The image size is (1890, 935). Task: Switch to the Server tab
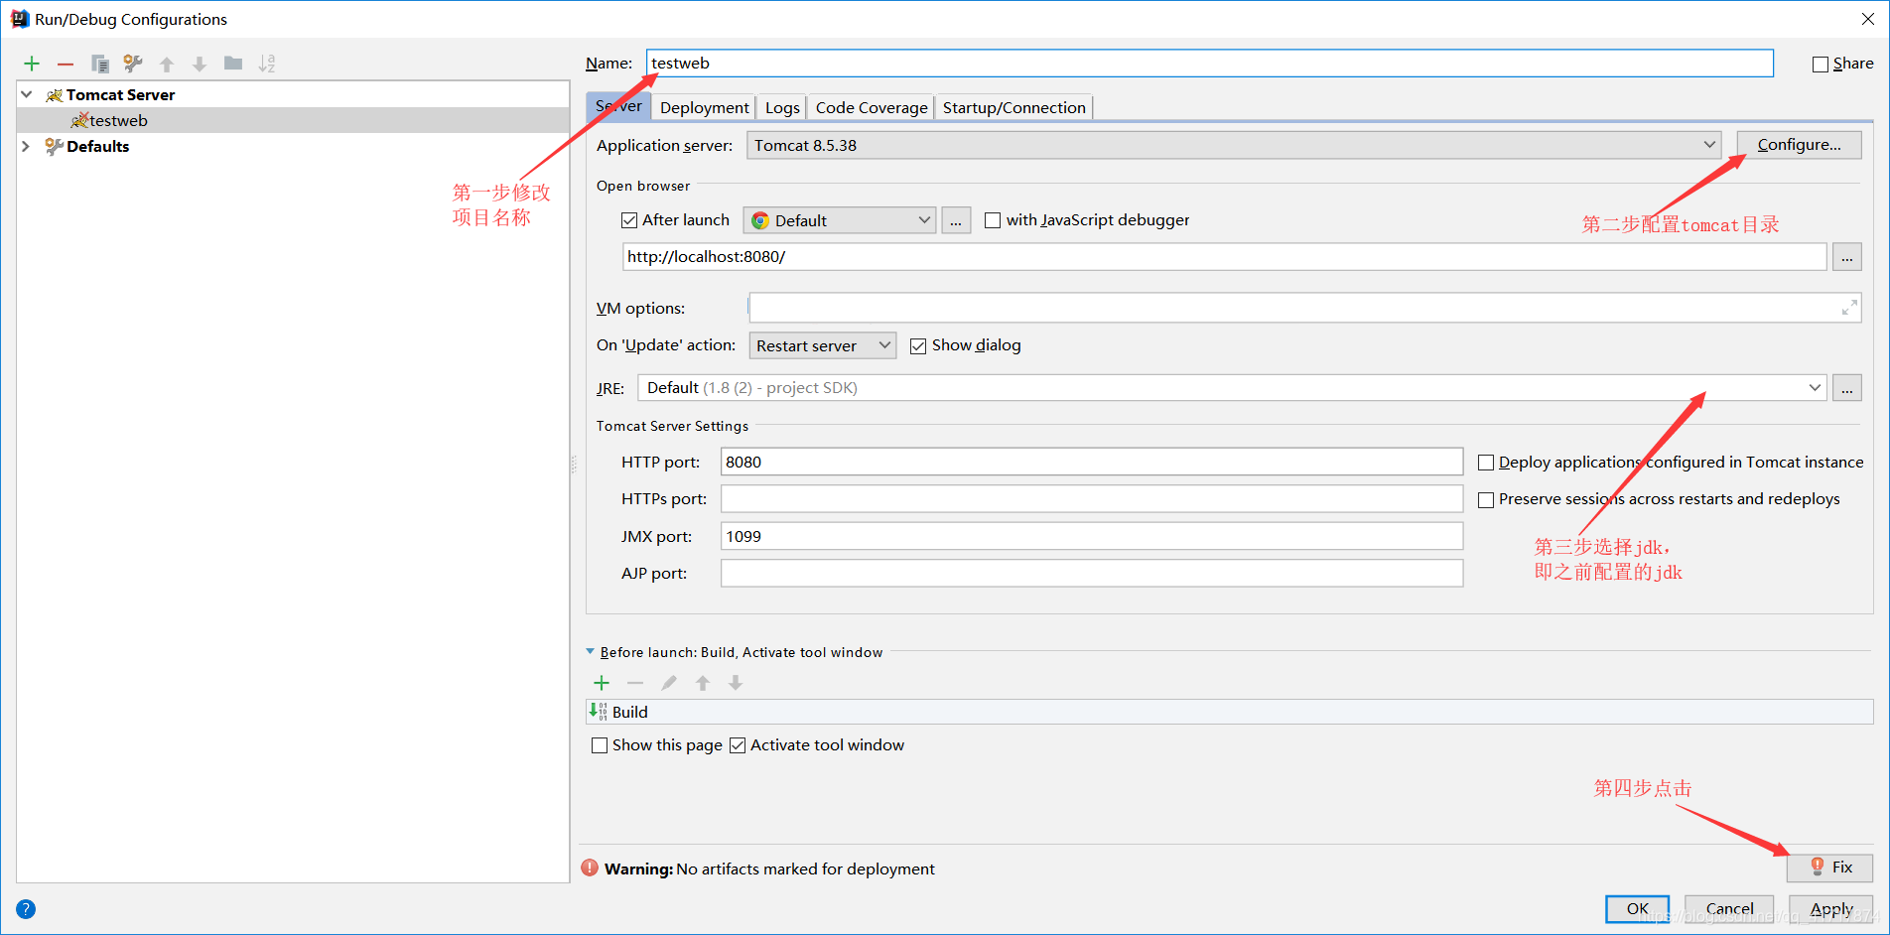pyautogui.click(x=618, y=106)
